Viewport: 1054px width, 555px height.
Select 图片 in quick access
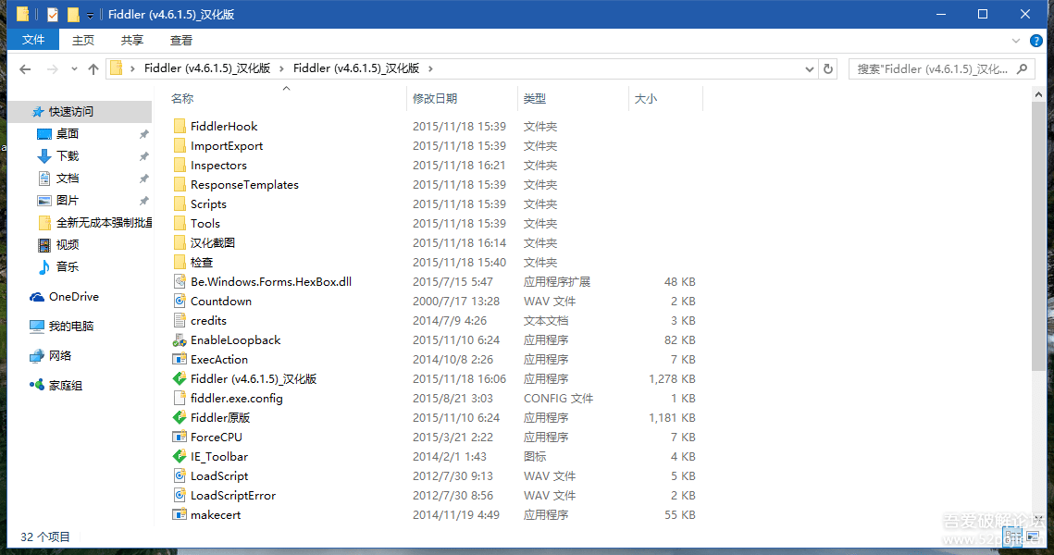click(x=57, y=201)
